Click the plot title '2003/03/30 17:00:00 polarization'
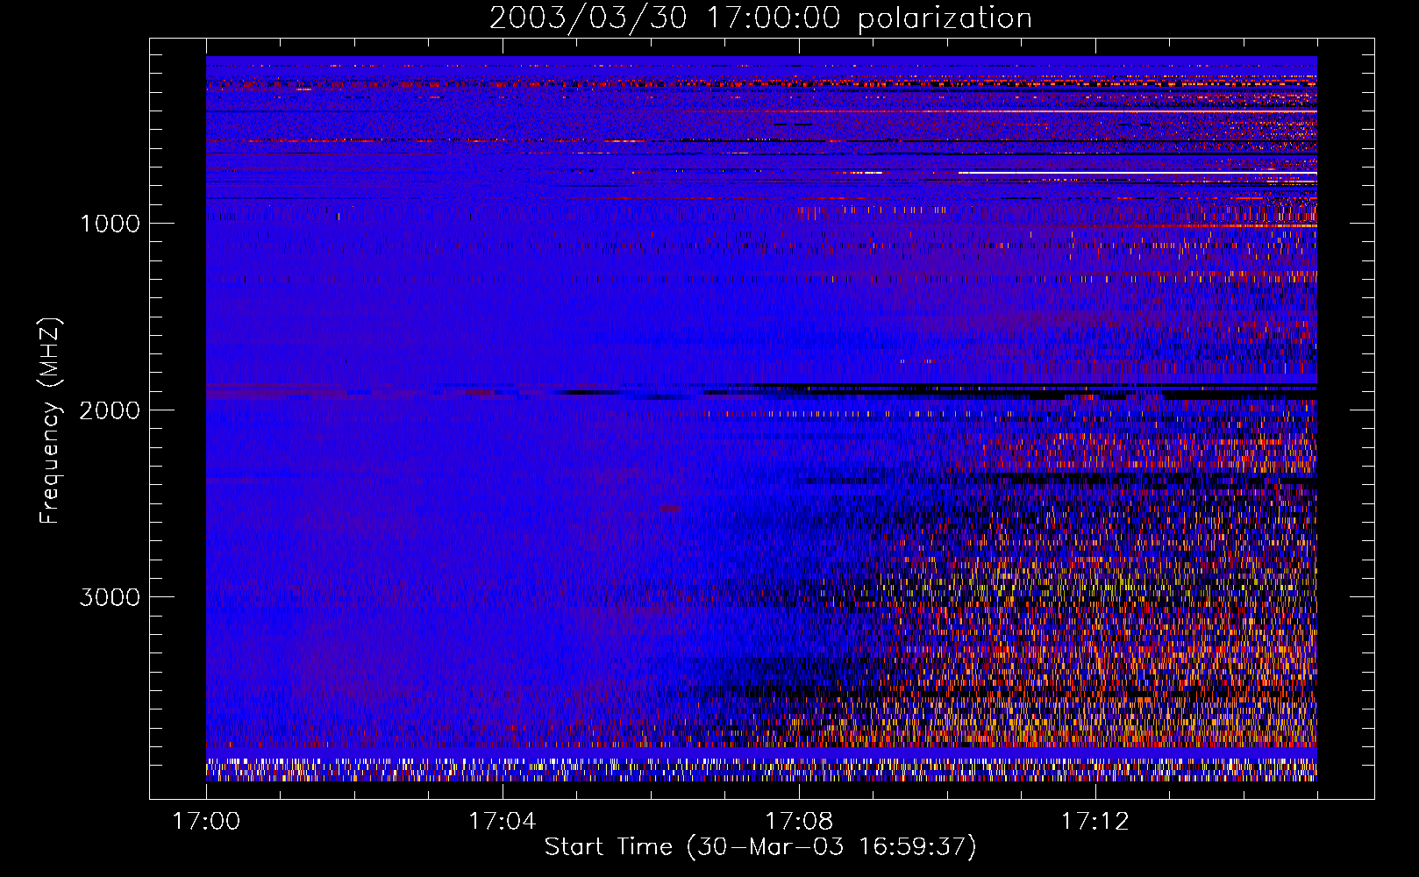 click(x=760, y=18)
